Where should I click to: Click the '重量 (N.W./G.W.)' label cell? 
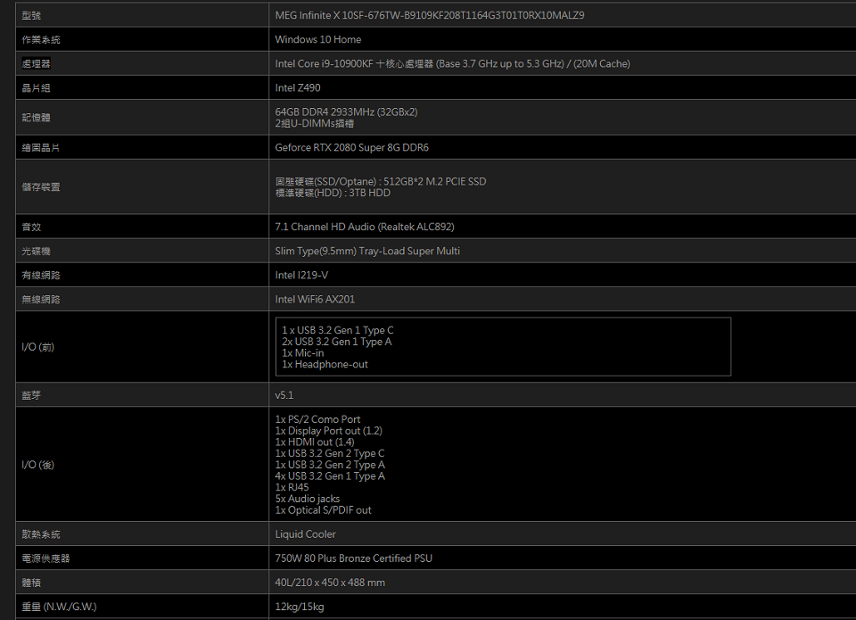click(142, 607)
